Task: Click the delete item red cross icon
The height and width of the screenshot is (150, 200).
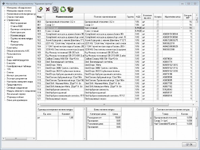Action: click(x=48, y=9)
